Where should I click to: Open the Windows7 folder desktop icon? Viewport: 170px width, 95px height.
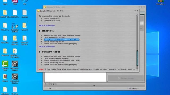point(5,52)
